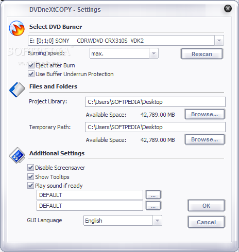Image resolution: width=239 pixels, height=252 pixels.
Task: Click the Temporary Path input field
Action: click(155, 127)
